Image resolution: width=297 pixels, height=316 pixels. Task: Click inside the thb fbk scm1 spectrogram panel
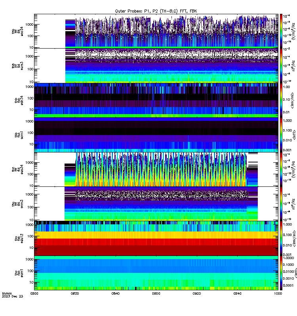point(156,135)
